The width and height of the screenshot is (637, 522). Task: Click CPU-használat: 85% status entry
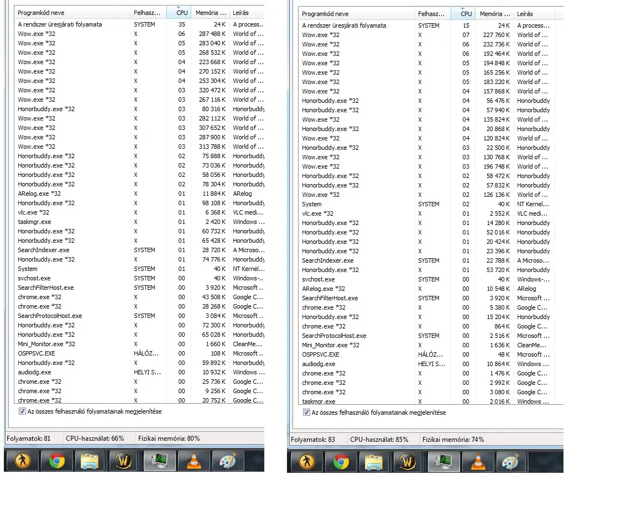pos(379,440)
